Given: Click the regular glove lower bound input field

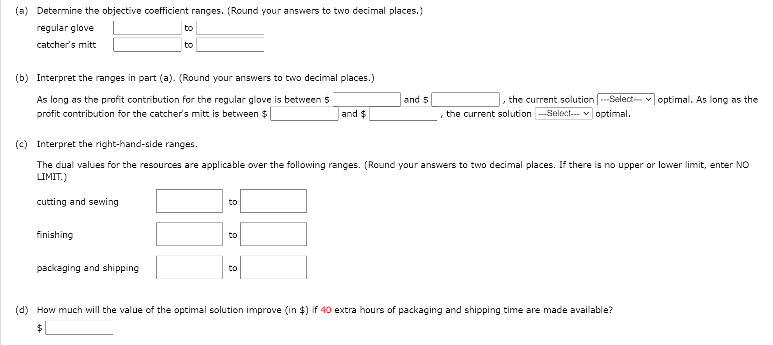Looking at the screenshot, I should 147,27.
